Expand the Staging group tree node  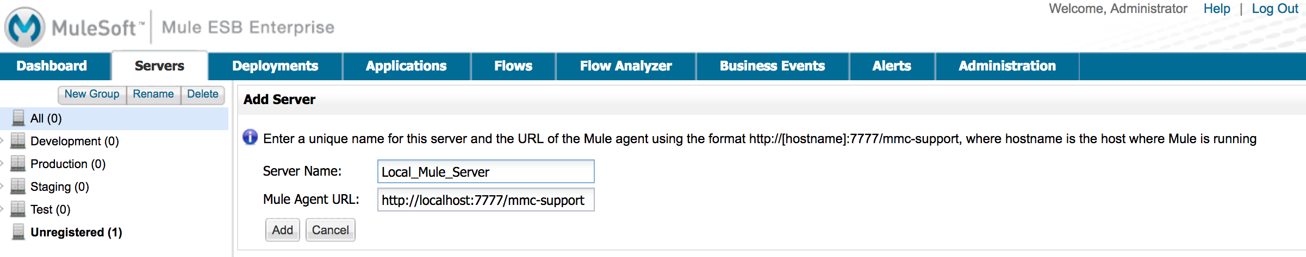coord(3,187)
